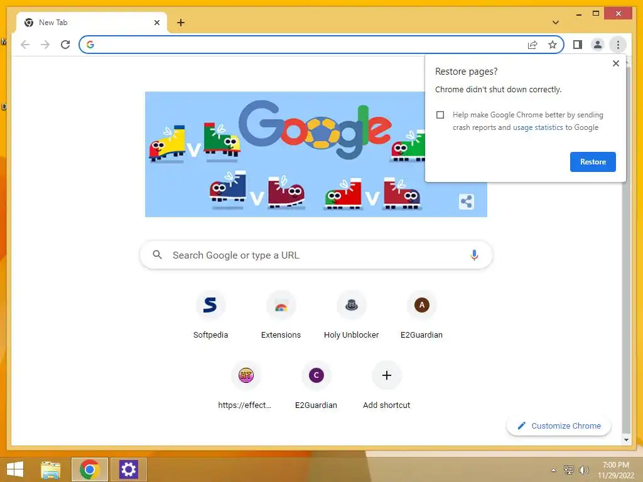Image resolution: width=643 pixels, height=482 pixels.
Task: Go back with the browser back arrow
Action: pos(25,45)
